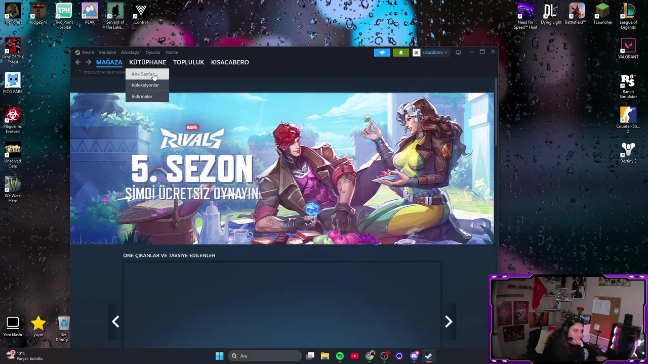
Task: Enter Steam Big Picture mode icon
Action: 458,52
